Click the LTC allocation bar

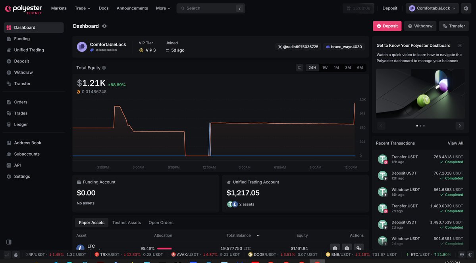164,248
